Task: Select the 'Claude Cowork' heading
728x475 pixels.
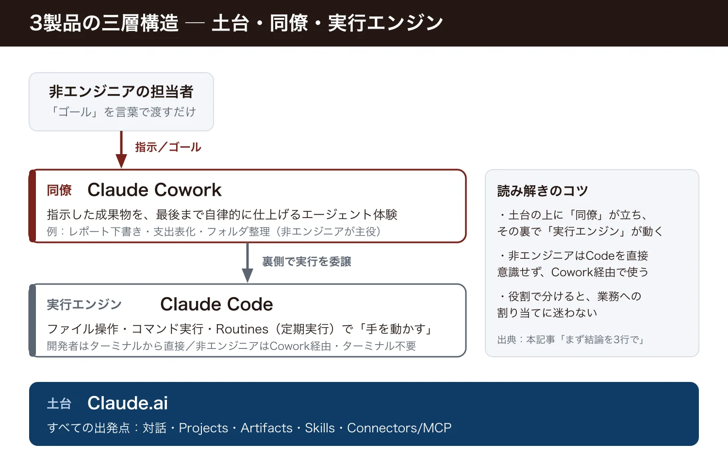Action: tap(154, 190)
